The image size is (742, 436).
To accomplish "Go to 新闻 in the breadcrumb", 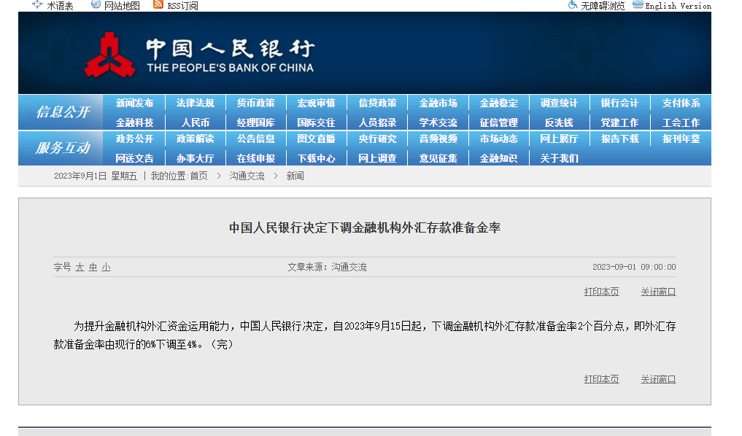I will [x=295, y=176].
